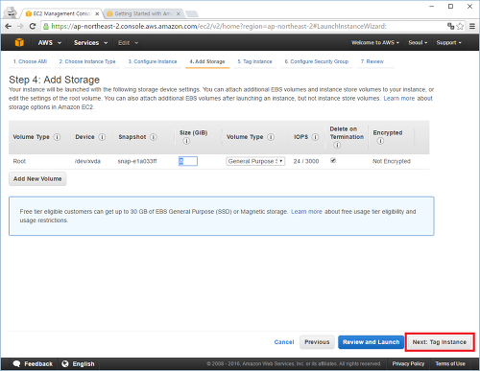Click the 24 / 3000 IOPS value
The image size is (480, 371).
click(306, 161)
